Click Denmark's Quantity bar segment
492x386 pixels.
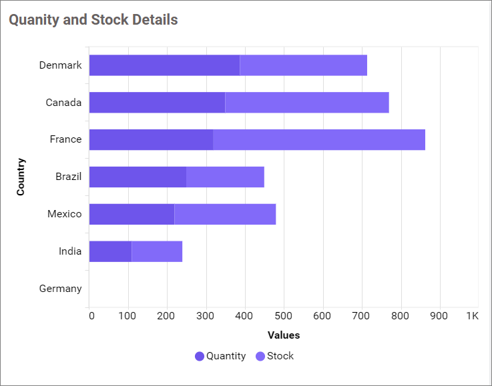(x=164, y=65)
